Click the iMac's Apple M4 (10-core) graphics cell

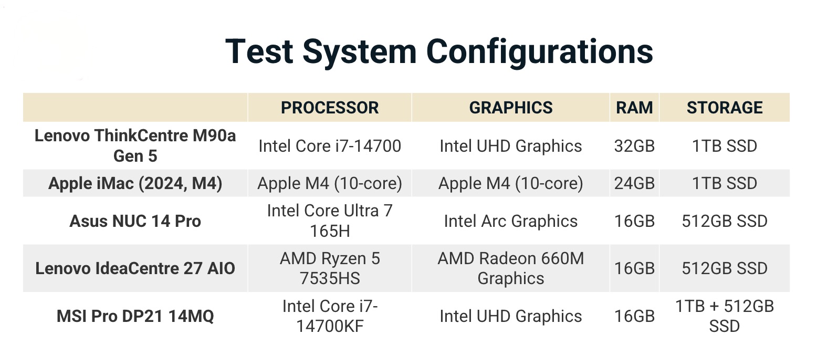tap(510, 183)
